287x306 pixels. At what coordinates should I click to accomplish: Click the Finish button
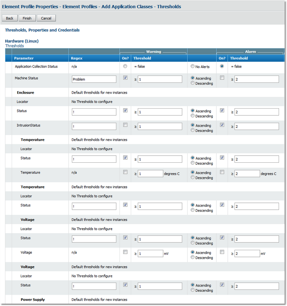click(x=27, y=18)
